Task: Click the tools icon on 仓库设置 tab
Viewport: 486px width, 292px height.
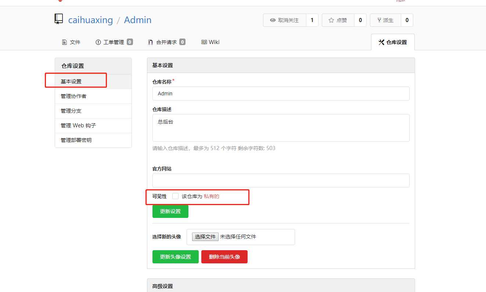Action: coord(381,42)
